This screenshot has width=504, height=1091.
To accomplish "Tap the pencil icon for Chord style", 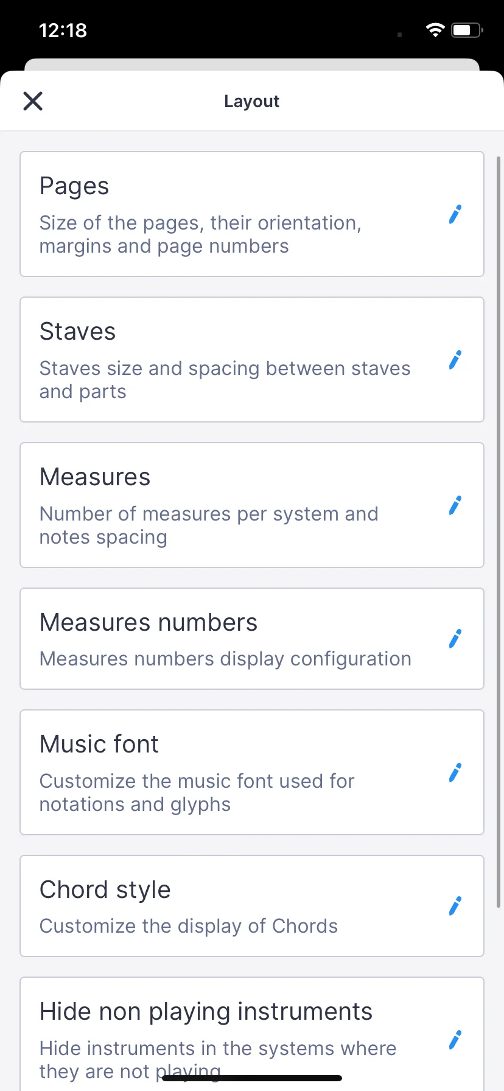I will point(455,906).
